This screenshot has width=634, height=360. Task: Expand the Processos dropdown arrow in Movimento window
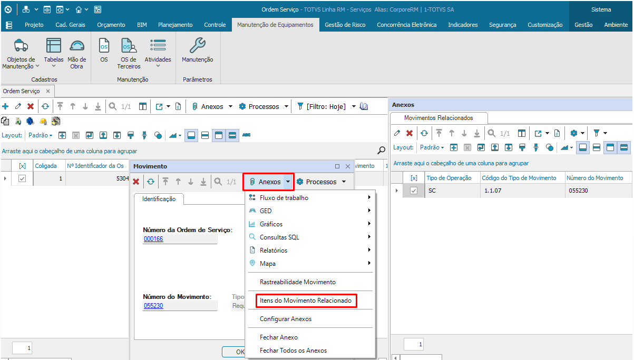tap(344, 182)
